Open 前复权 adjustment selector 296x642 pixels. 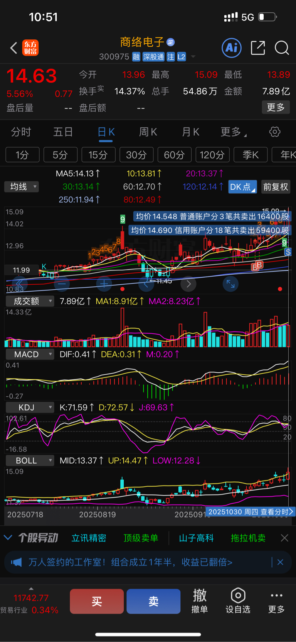[276, 187]
